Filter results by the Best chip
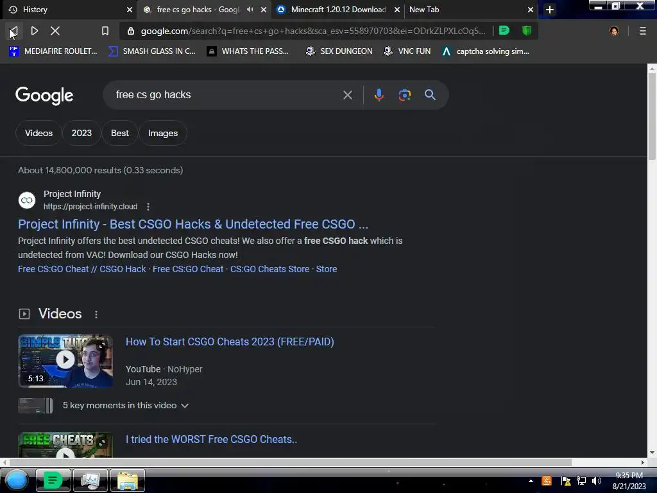The image size is (657, 493). pyautogui.click(x=120, y=133)
